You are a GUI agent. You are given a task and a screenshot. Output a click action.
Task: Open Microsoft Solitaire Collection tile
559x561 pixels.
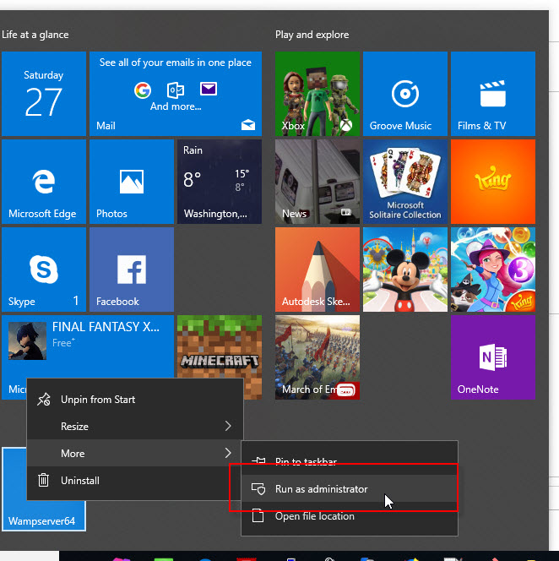(404, 182)
